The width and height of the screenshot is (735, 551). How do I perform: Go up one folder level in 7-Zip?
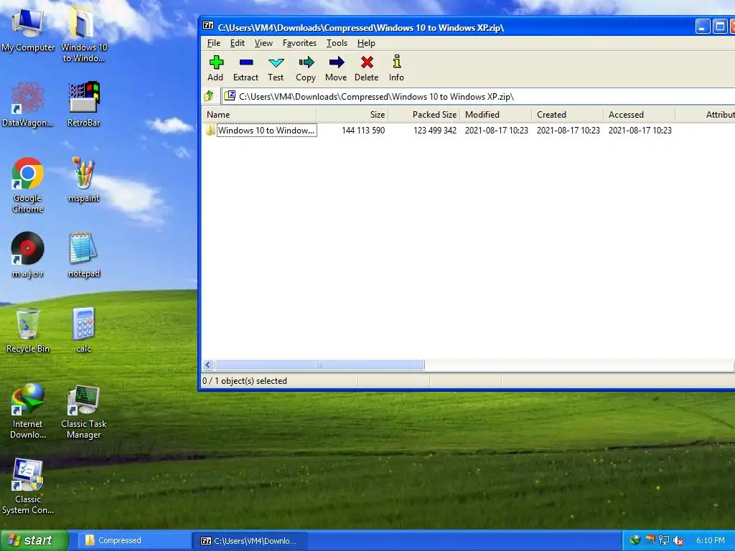coord(209,97)
